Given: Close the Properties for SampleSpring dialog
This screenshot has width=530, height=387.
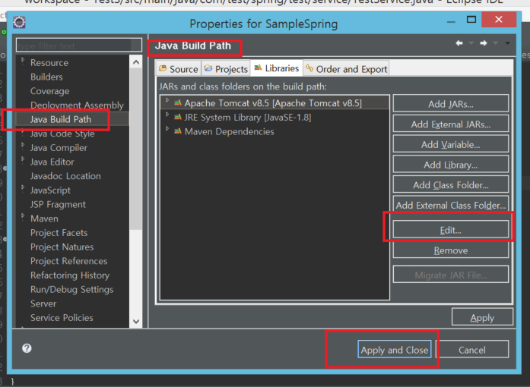Looking at the screenshot, I should pos(499,20).
